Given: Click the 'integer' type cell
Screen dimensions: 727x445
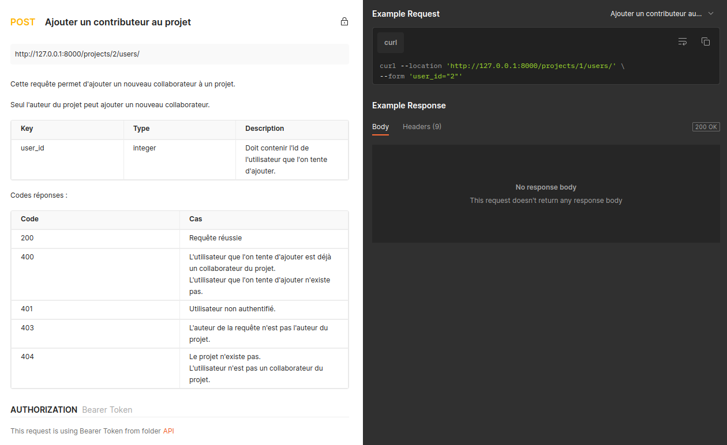Looking at the screenshot, I should 145,148.
